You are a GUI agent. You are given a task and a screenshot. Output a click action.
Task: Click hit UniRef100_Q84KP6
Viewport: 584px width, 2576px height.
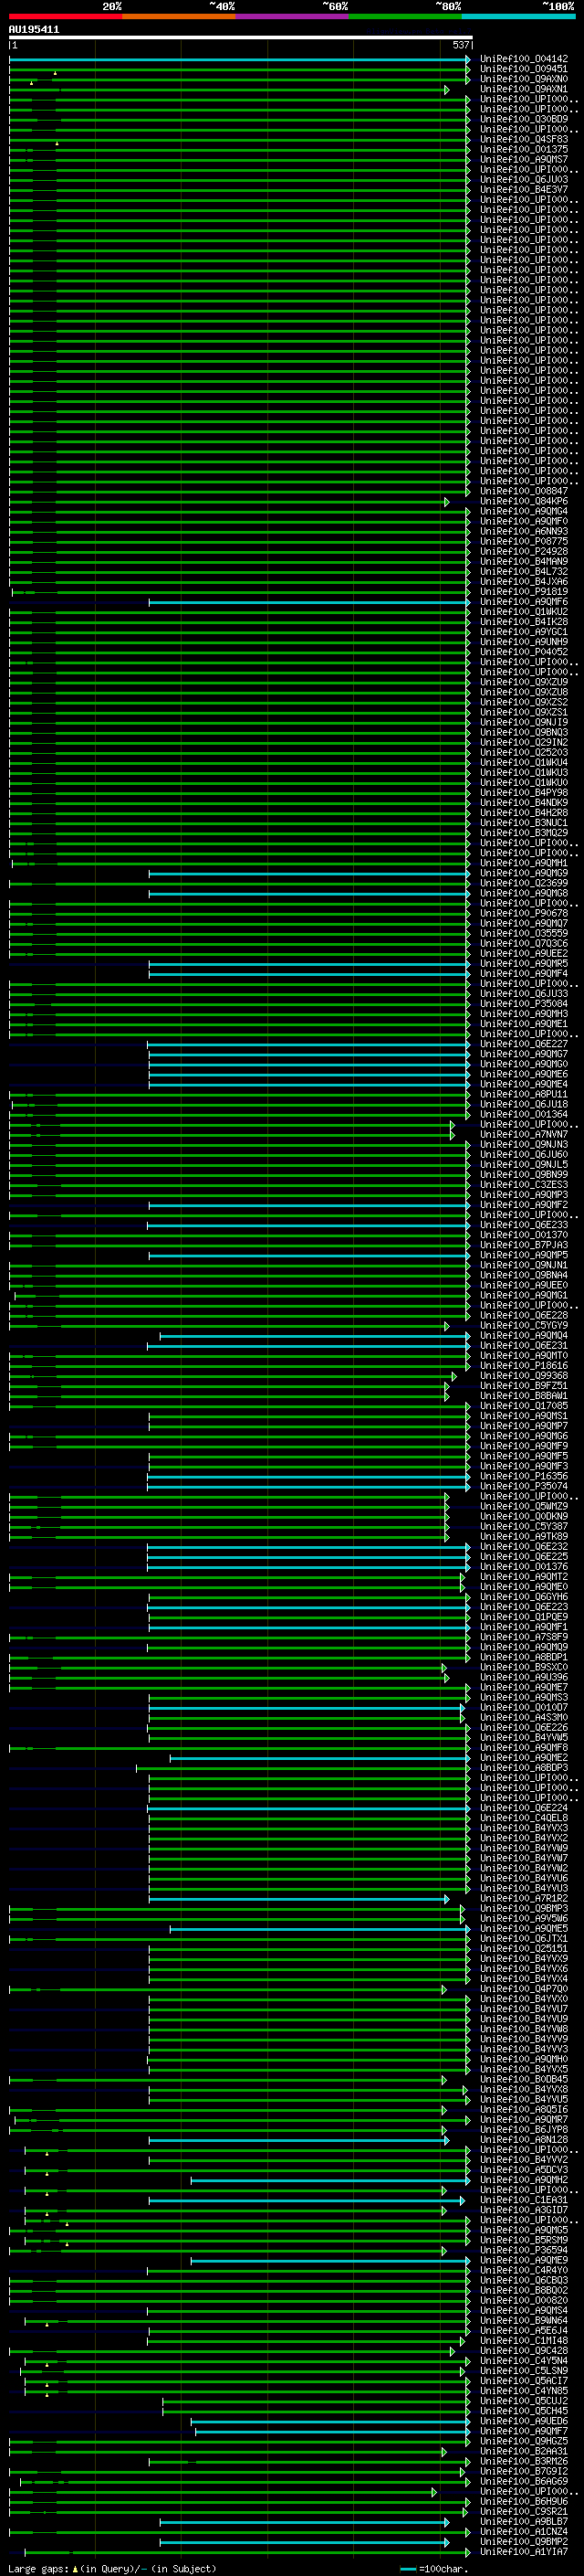point(524,501)
